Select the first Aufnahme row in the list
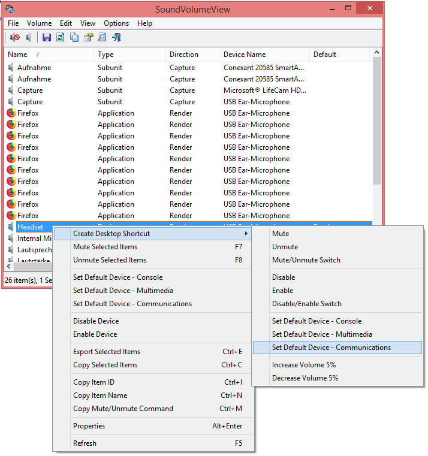 34,68
